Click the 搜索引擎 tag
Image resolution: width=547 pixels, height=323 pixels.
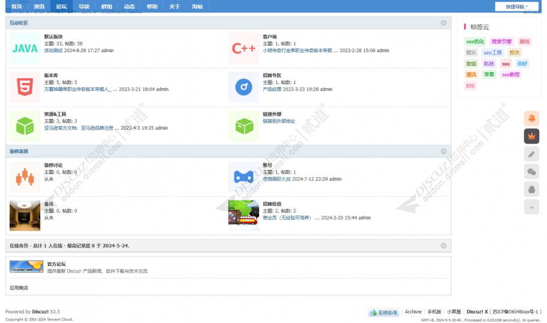502,41
